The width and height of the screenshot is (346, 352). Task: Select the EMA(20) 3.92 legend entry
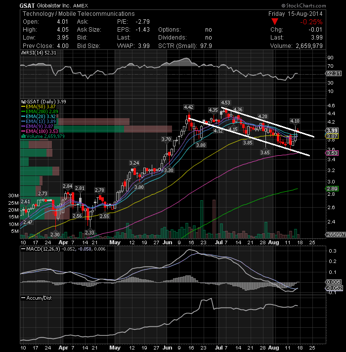(x=39, y=117)
